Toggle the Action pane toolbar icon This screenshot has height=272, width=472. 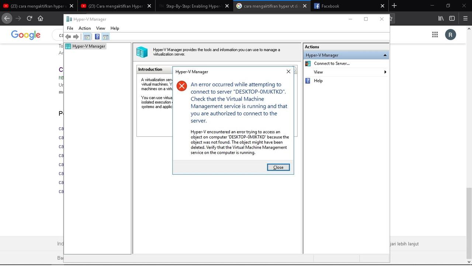106,36
